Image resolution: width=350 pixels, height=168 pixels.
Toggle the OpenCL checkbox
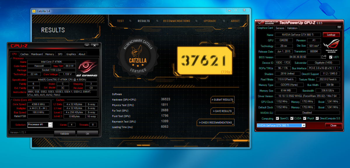pyautogui.click(x=277, y=119)
